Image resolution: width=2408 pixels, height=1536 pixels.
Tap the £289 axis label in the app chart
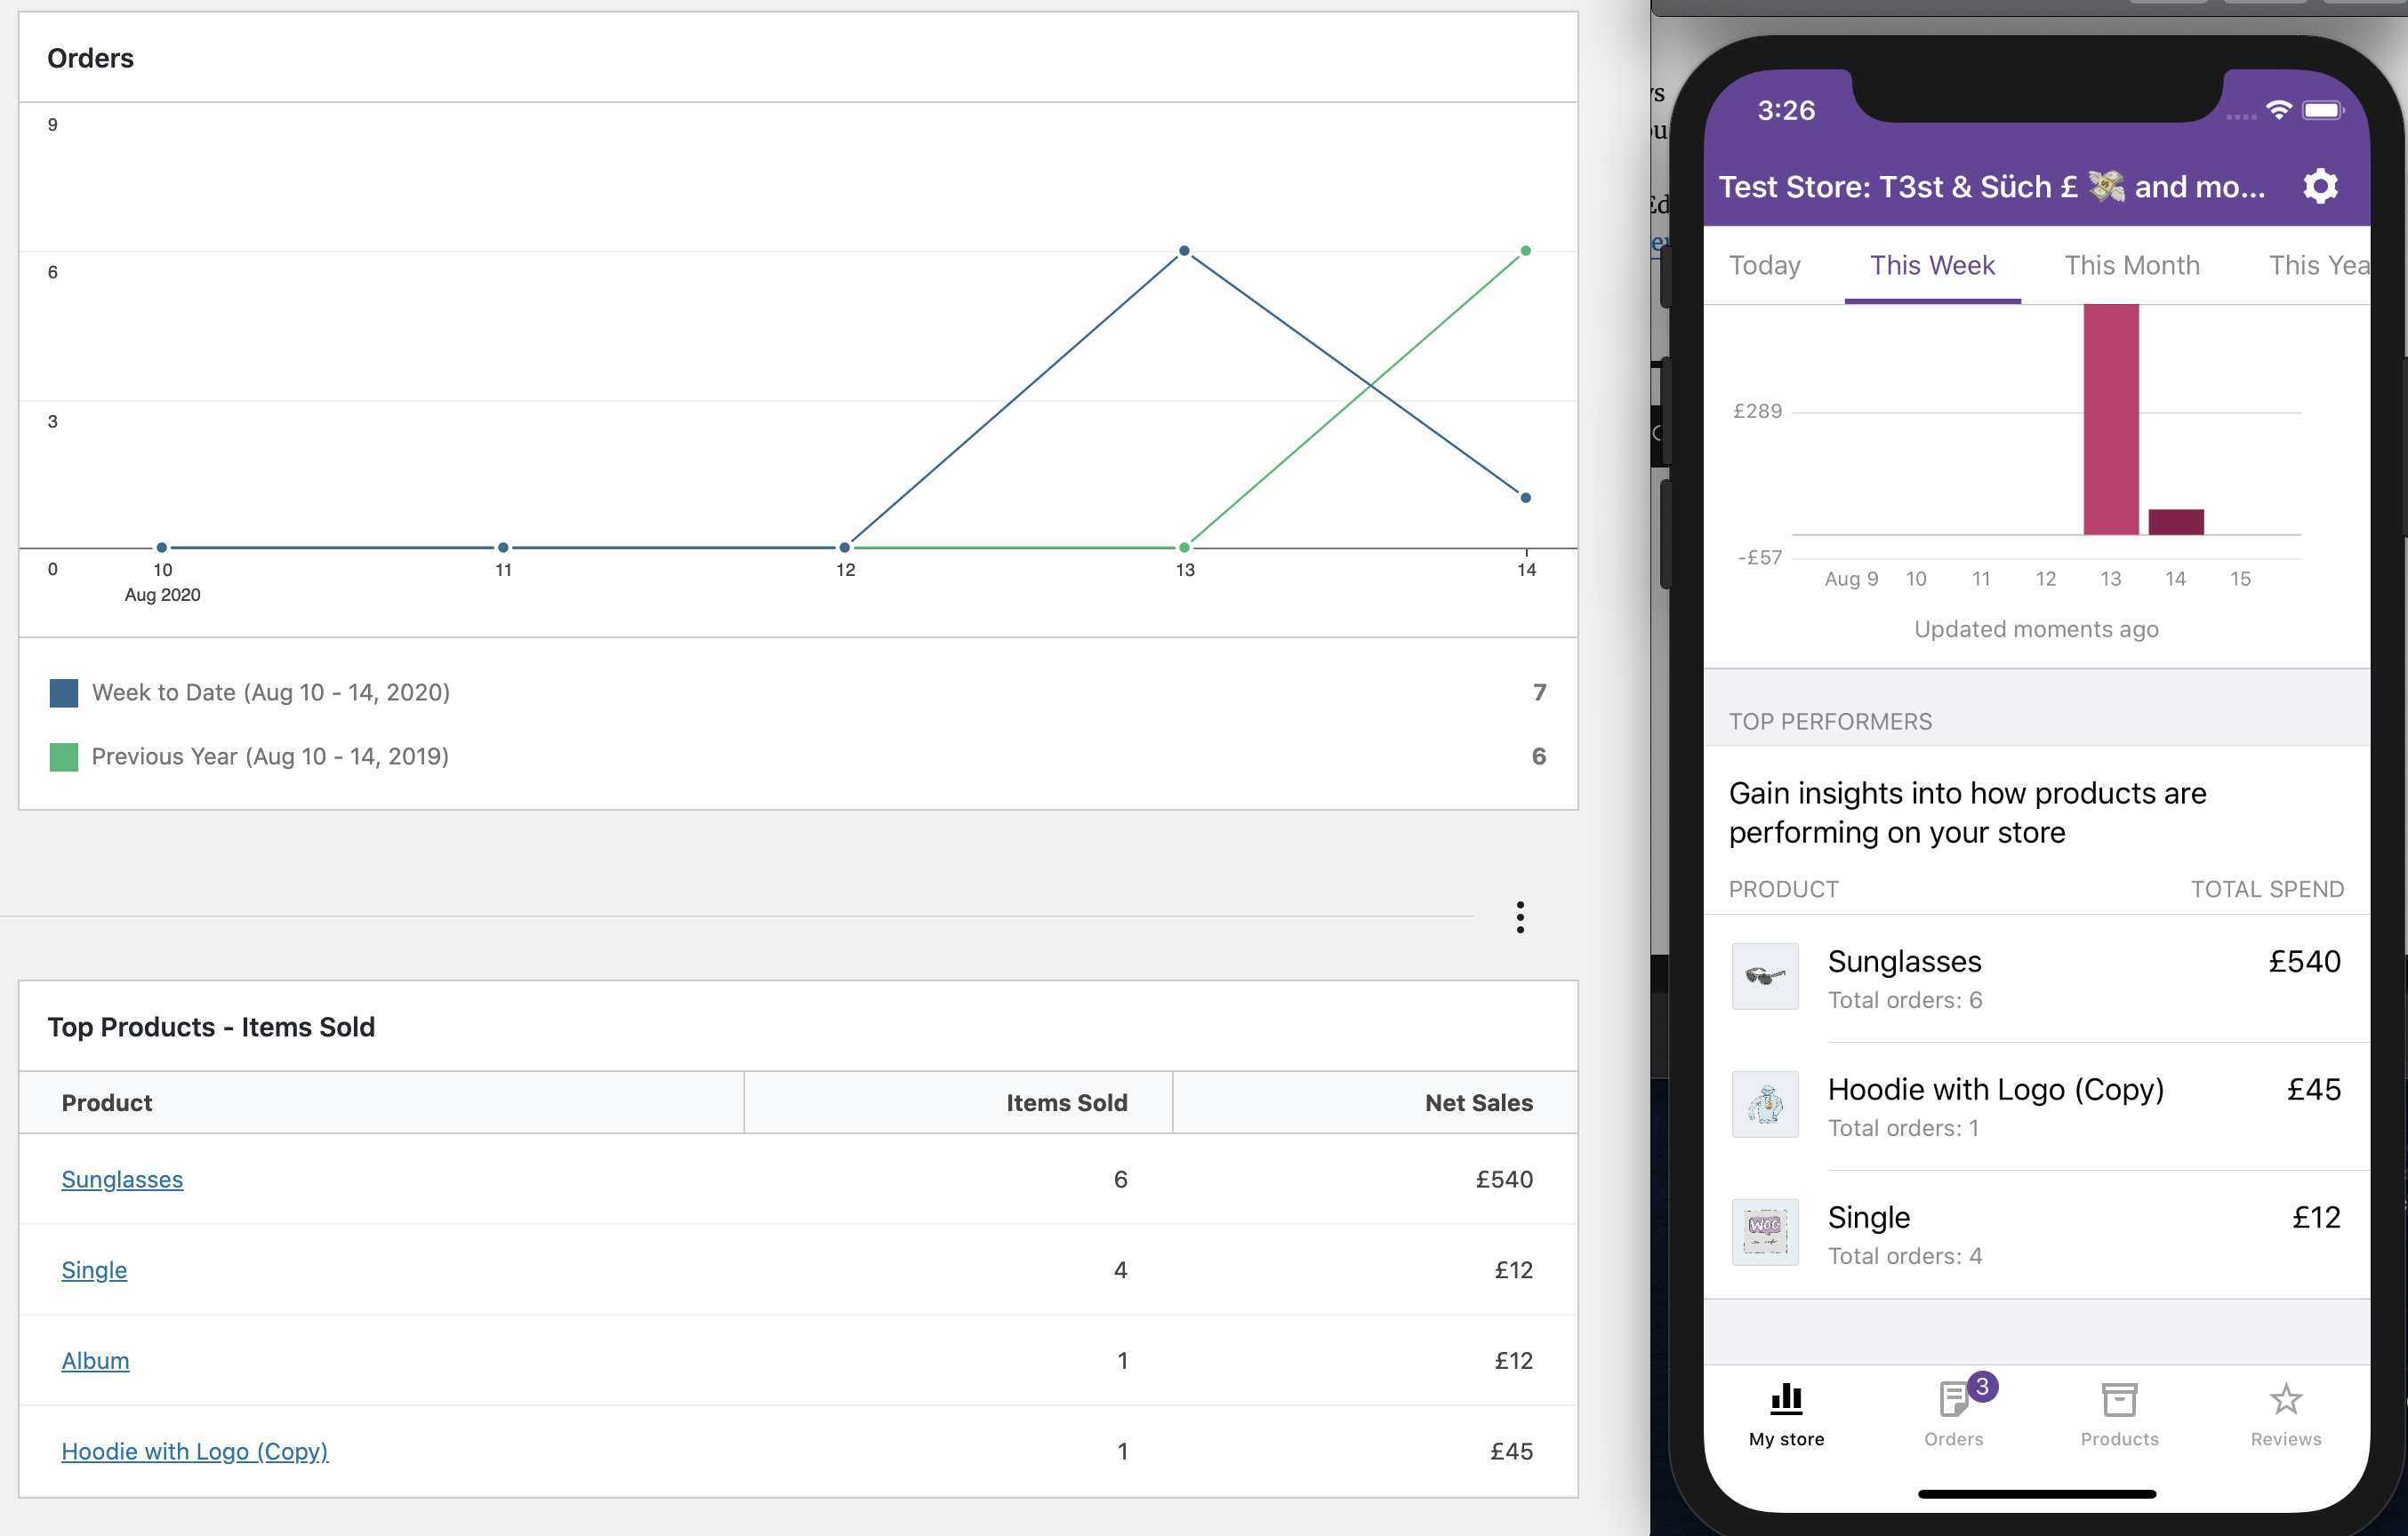pyautogui.click(x=1757, y=411)
